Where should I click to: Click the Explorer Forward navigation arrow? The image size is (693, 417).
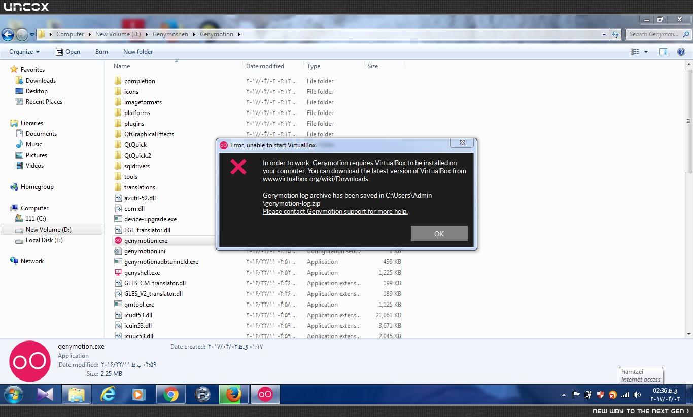[21, 34]
